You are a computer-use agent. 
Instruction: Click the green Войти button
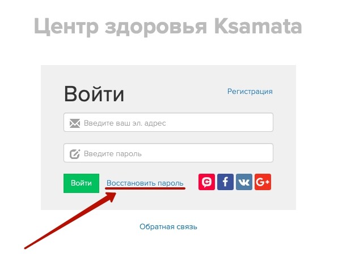coord(81,183)
